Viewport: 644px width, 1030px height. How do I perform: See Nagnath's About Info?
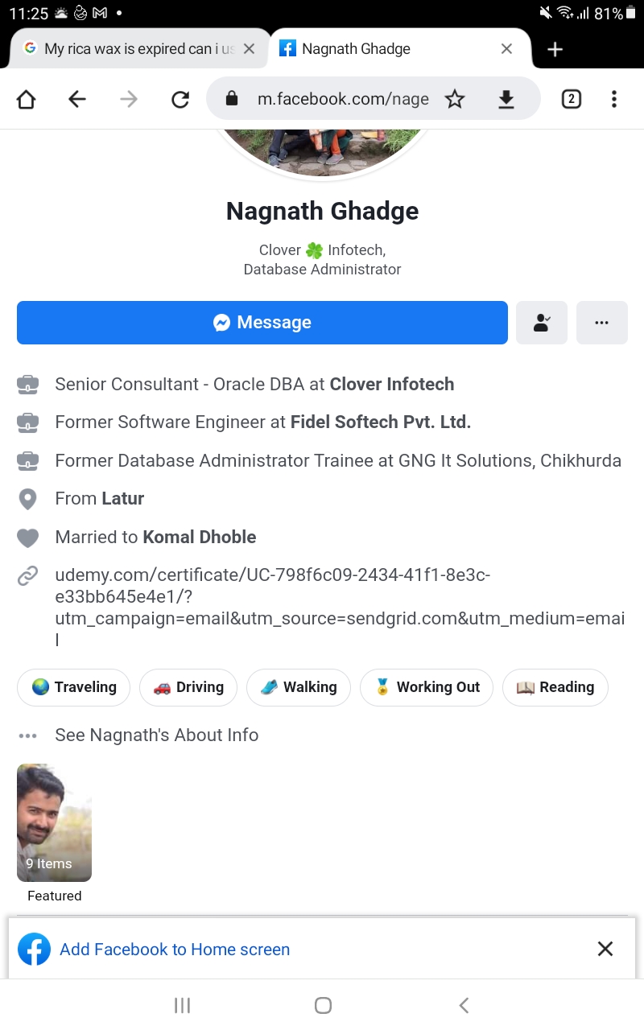(x=156, y=735)
